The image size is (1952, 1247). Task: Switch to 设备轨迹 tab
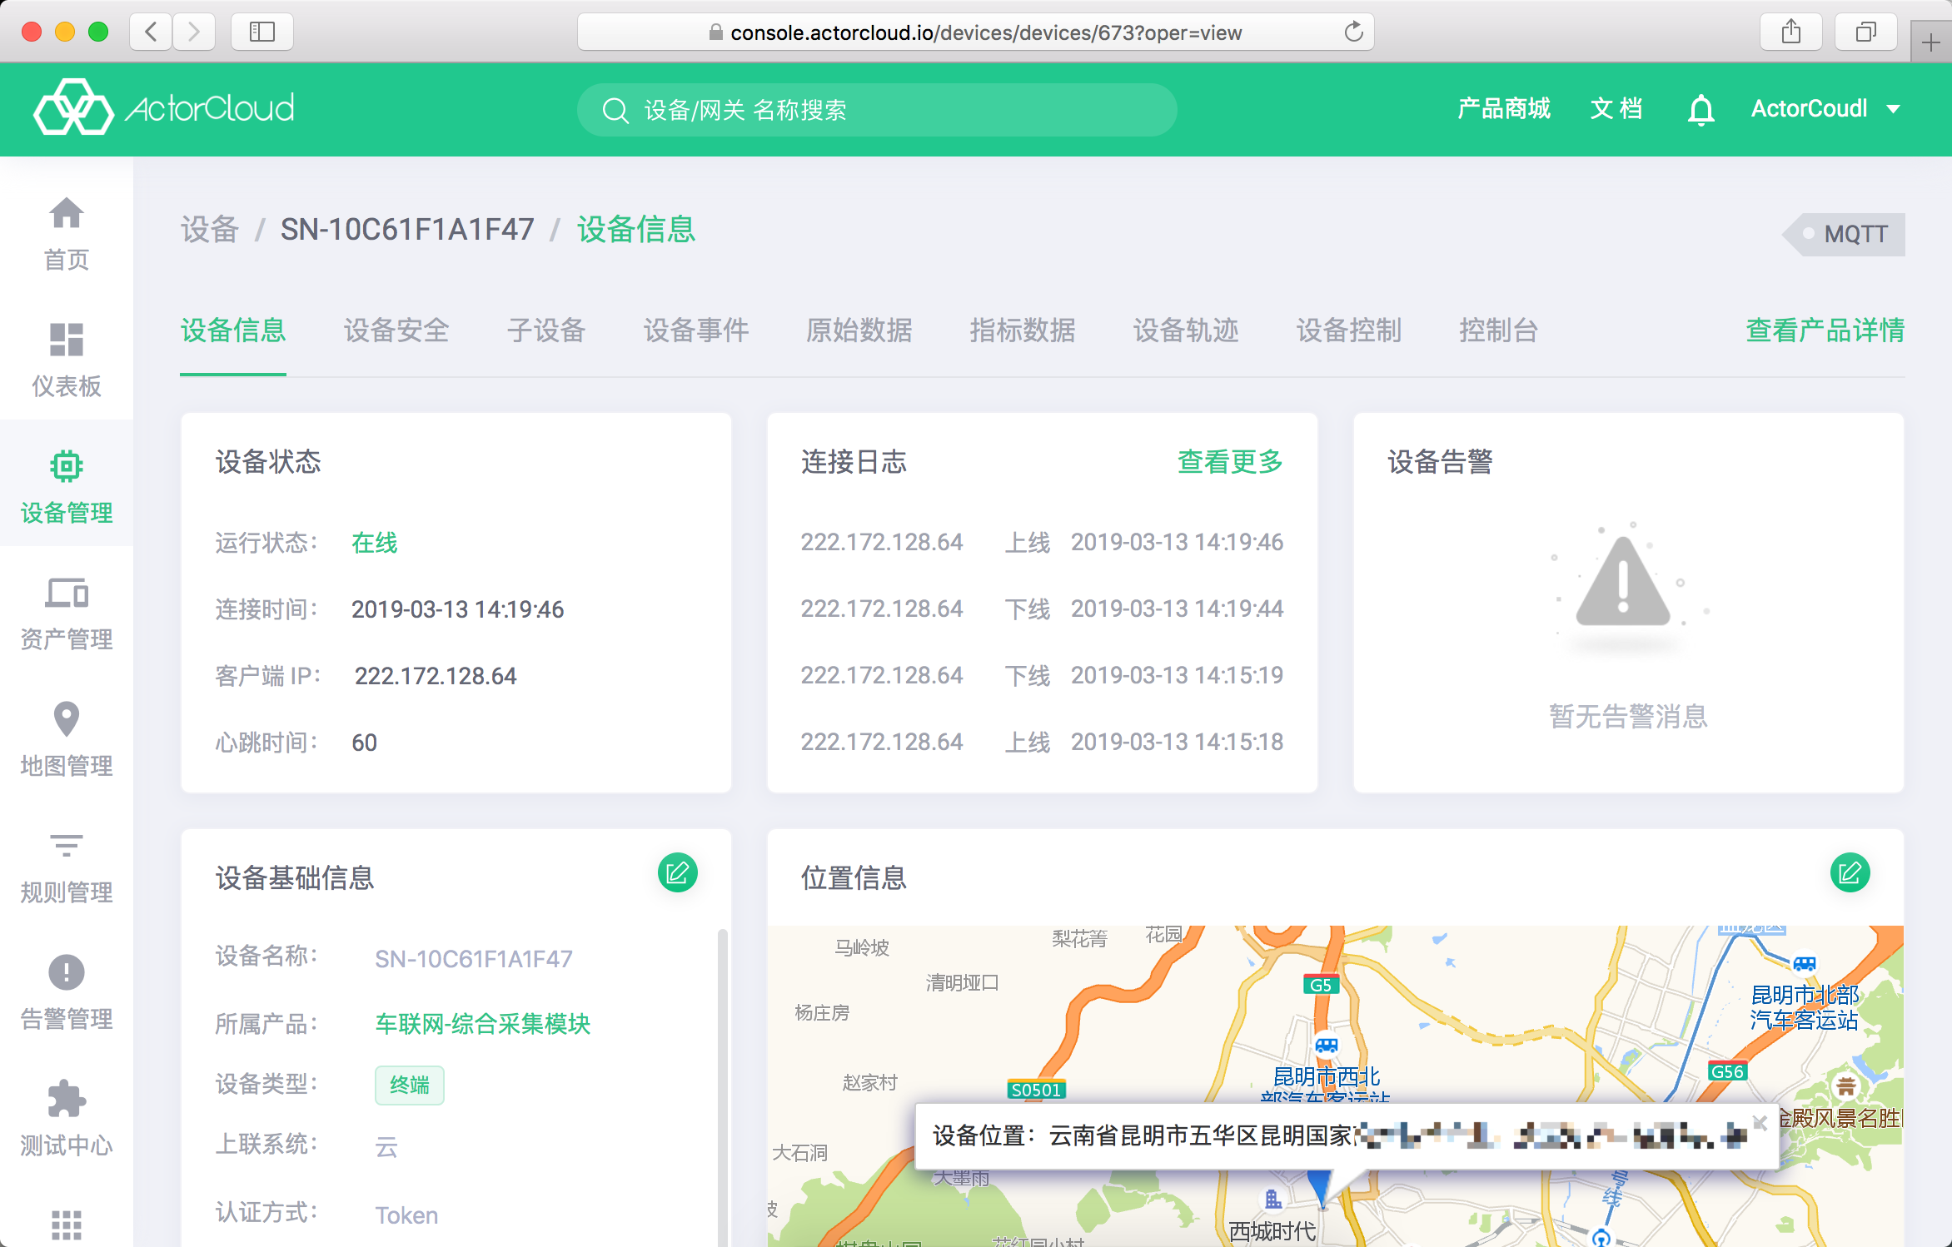point(1186,330)
